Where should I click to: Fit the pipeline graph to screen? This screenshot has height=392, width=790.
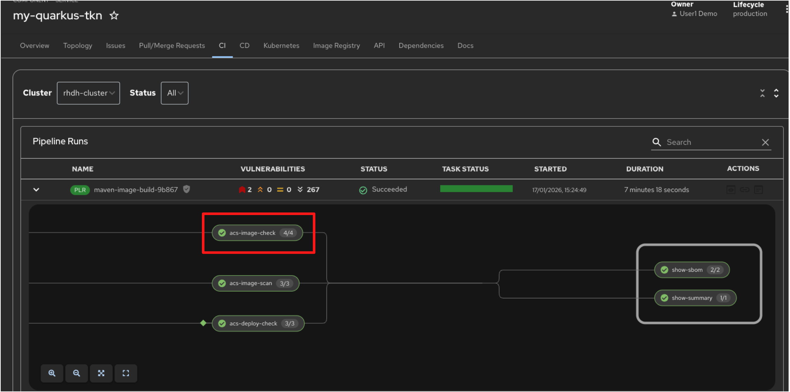pyautogui.click(x=101, y=373)
